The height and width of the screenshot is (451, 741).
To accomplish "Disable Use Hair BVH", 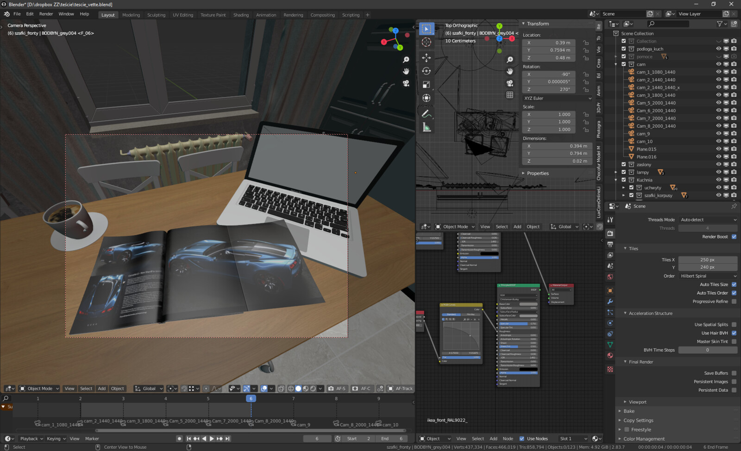I will click(734, 333).
